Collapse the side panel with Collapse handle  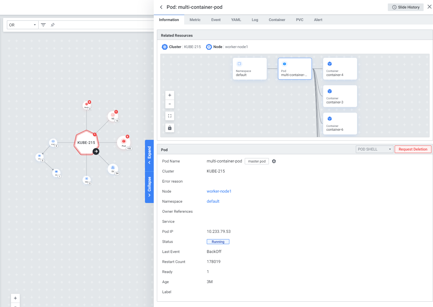(149, 187)
